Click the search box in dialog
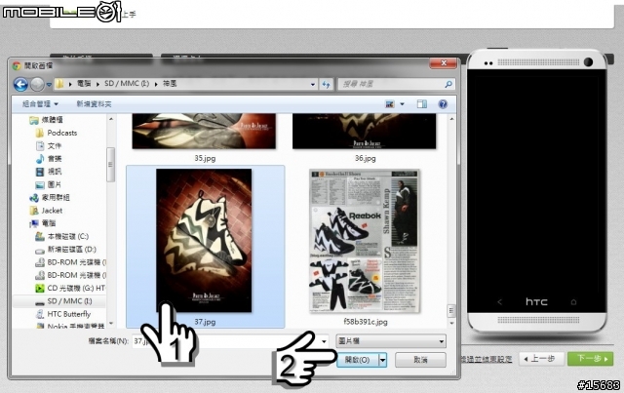This screenshot has width=624, height=393. pyautogui.click(x=396, y=84)
